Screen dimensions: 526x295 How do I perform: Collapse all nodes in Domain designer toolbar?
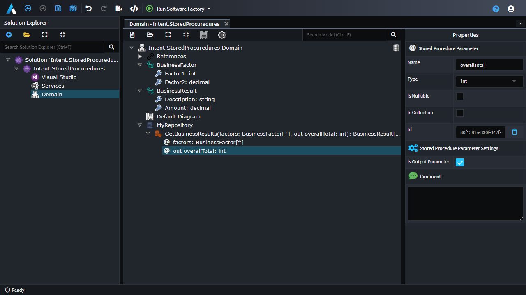(186, 35)
